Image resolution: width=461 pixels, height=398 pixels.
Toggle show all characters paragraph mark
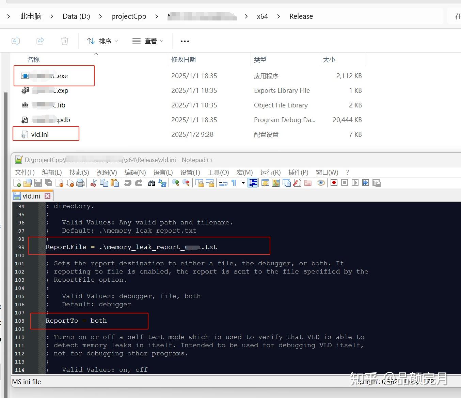pyautogui.click(x=234, y=183)
